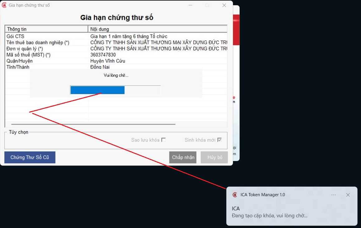Toggle the Sao lưu khóa checkbox
This screenshot has width=361, height=228.
click(164, 140)
